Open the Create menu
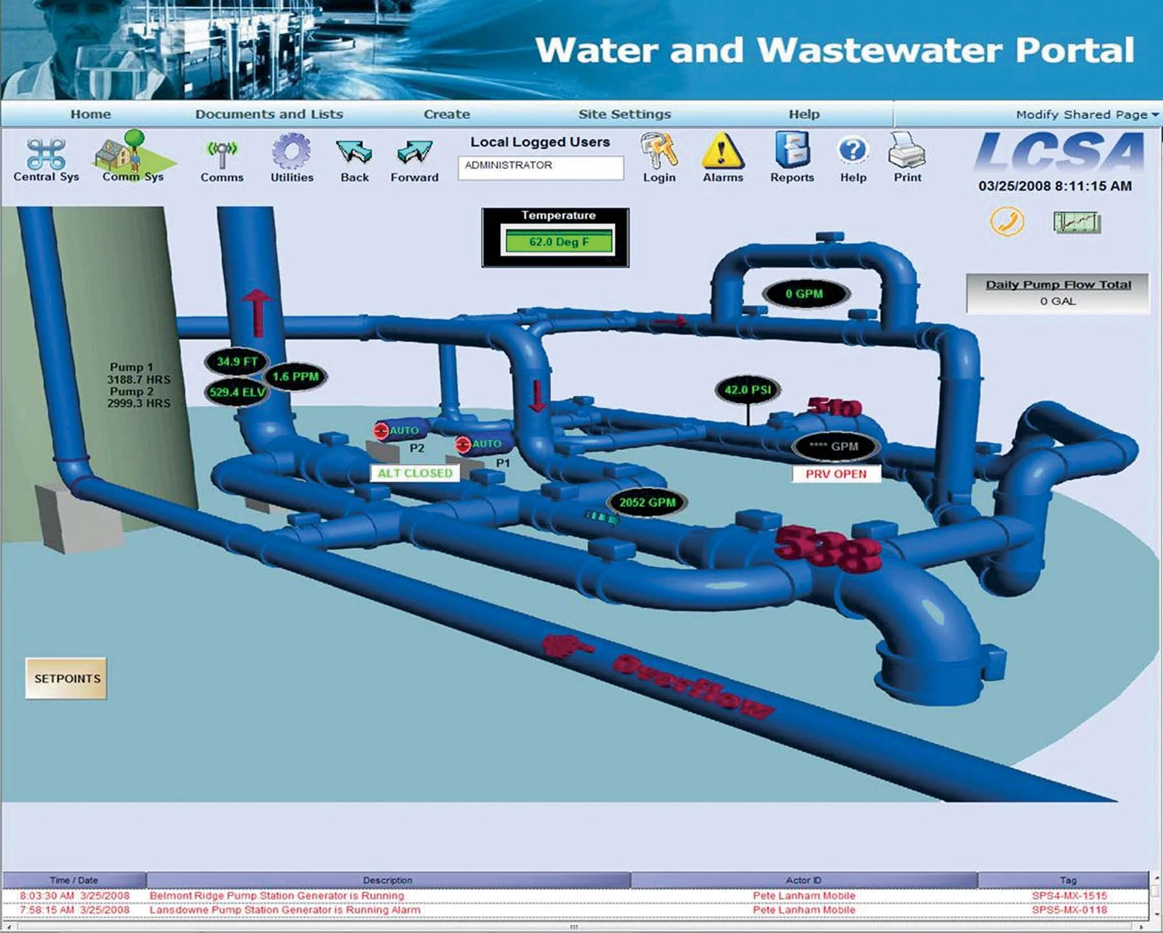The width and height of the screenshot is (1163, 933). (446, 114)
